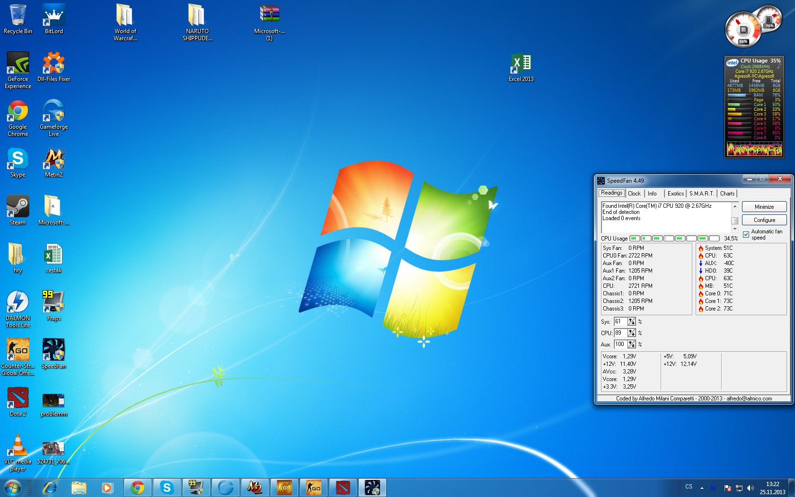Select the Google Chrome desktop shortcut
Screen dimensions: 795x497
tap(18, 118)
